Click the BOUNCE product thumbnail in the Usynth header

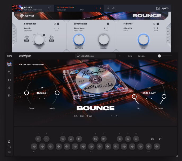17,8
